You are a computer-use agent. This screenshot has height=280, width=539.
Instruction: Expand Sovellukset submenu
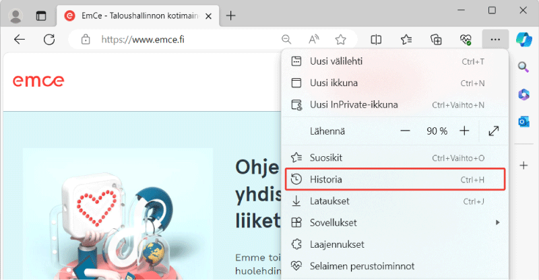pos(395,223)
